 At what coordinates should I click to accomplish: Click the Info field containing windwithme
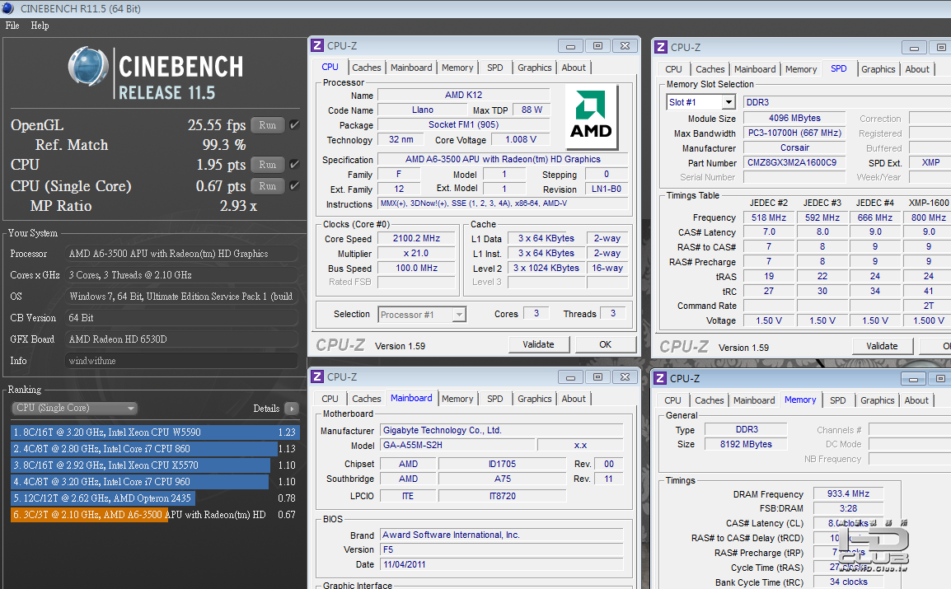coord(181,361)
